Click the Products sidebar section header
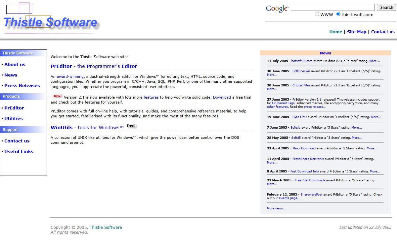This screenshot has width=397, height=244. click(x=23, y=97)
